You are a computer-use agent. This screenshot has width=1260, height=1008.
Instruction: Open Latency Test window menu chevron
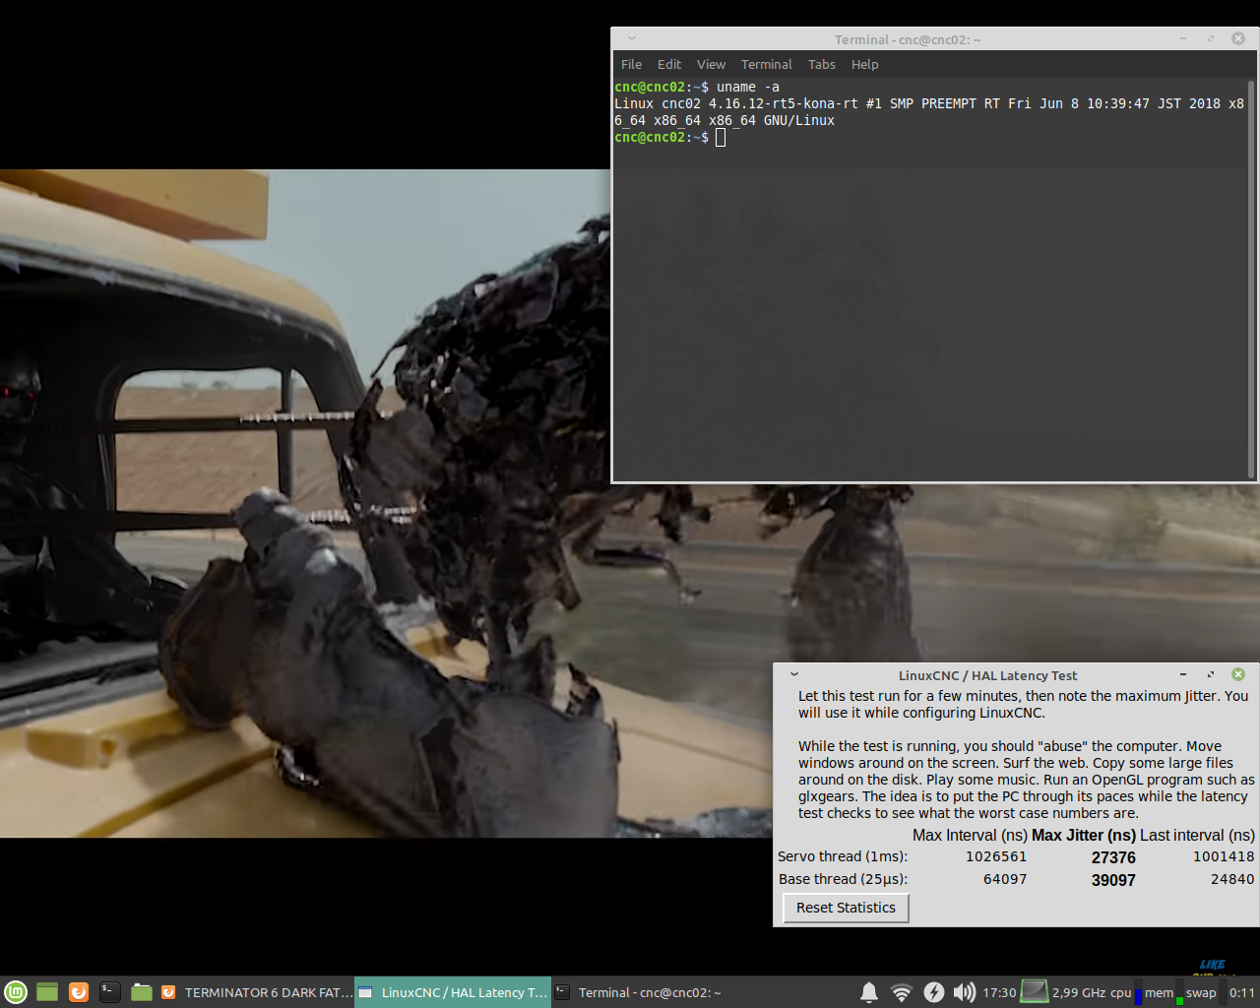click(x=794, y=674)
